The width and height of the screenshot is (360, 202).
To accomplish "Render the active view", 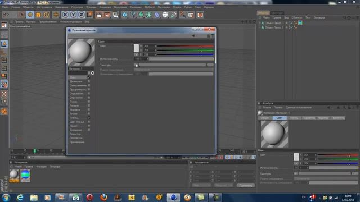I will (x=99, y=15).
